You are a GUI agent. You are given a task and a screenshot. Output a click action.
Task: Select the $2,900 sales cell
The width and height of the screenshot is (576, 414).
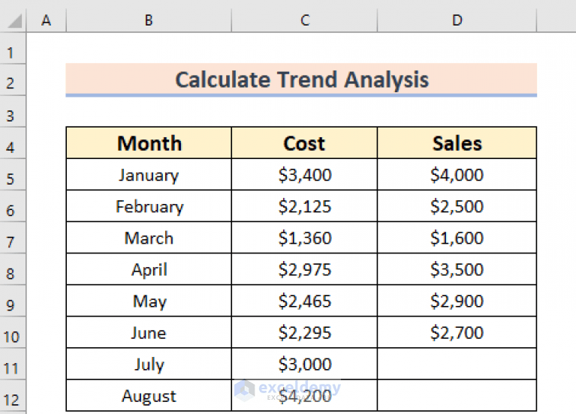tap(457, 301)
